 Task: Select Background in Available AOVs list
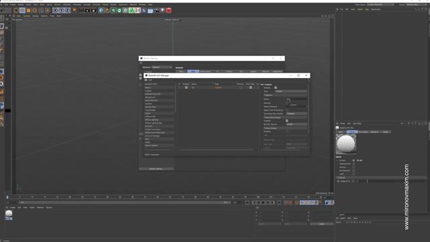pos(150,97)
